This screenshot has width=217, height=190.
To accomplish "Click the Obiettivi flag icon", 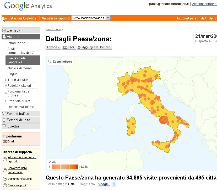I will (x=4, y=126).
